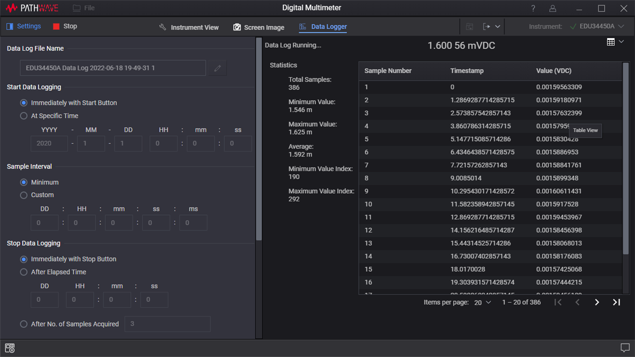
Task: Click value 0.00160611431 in row 9
Action: click(x=559, y=191)
